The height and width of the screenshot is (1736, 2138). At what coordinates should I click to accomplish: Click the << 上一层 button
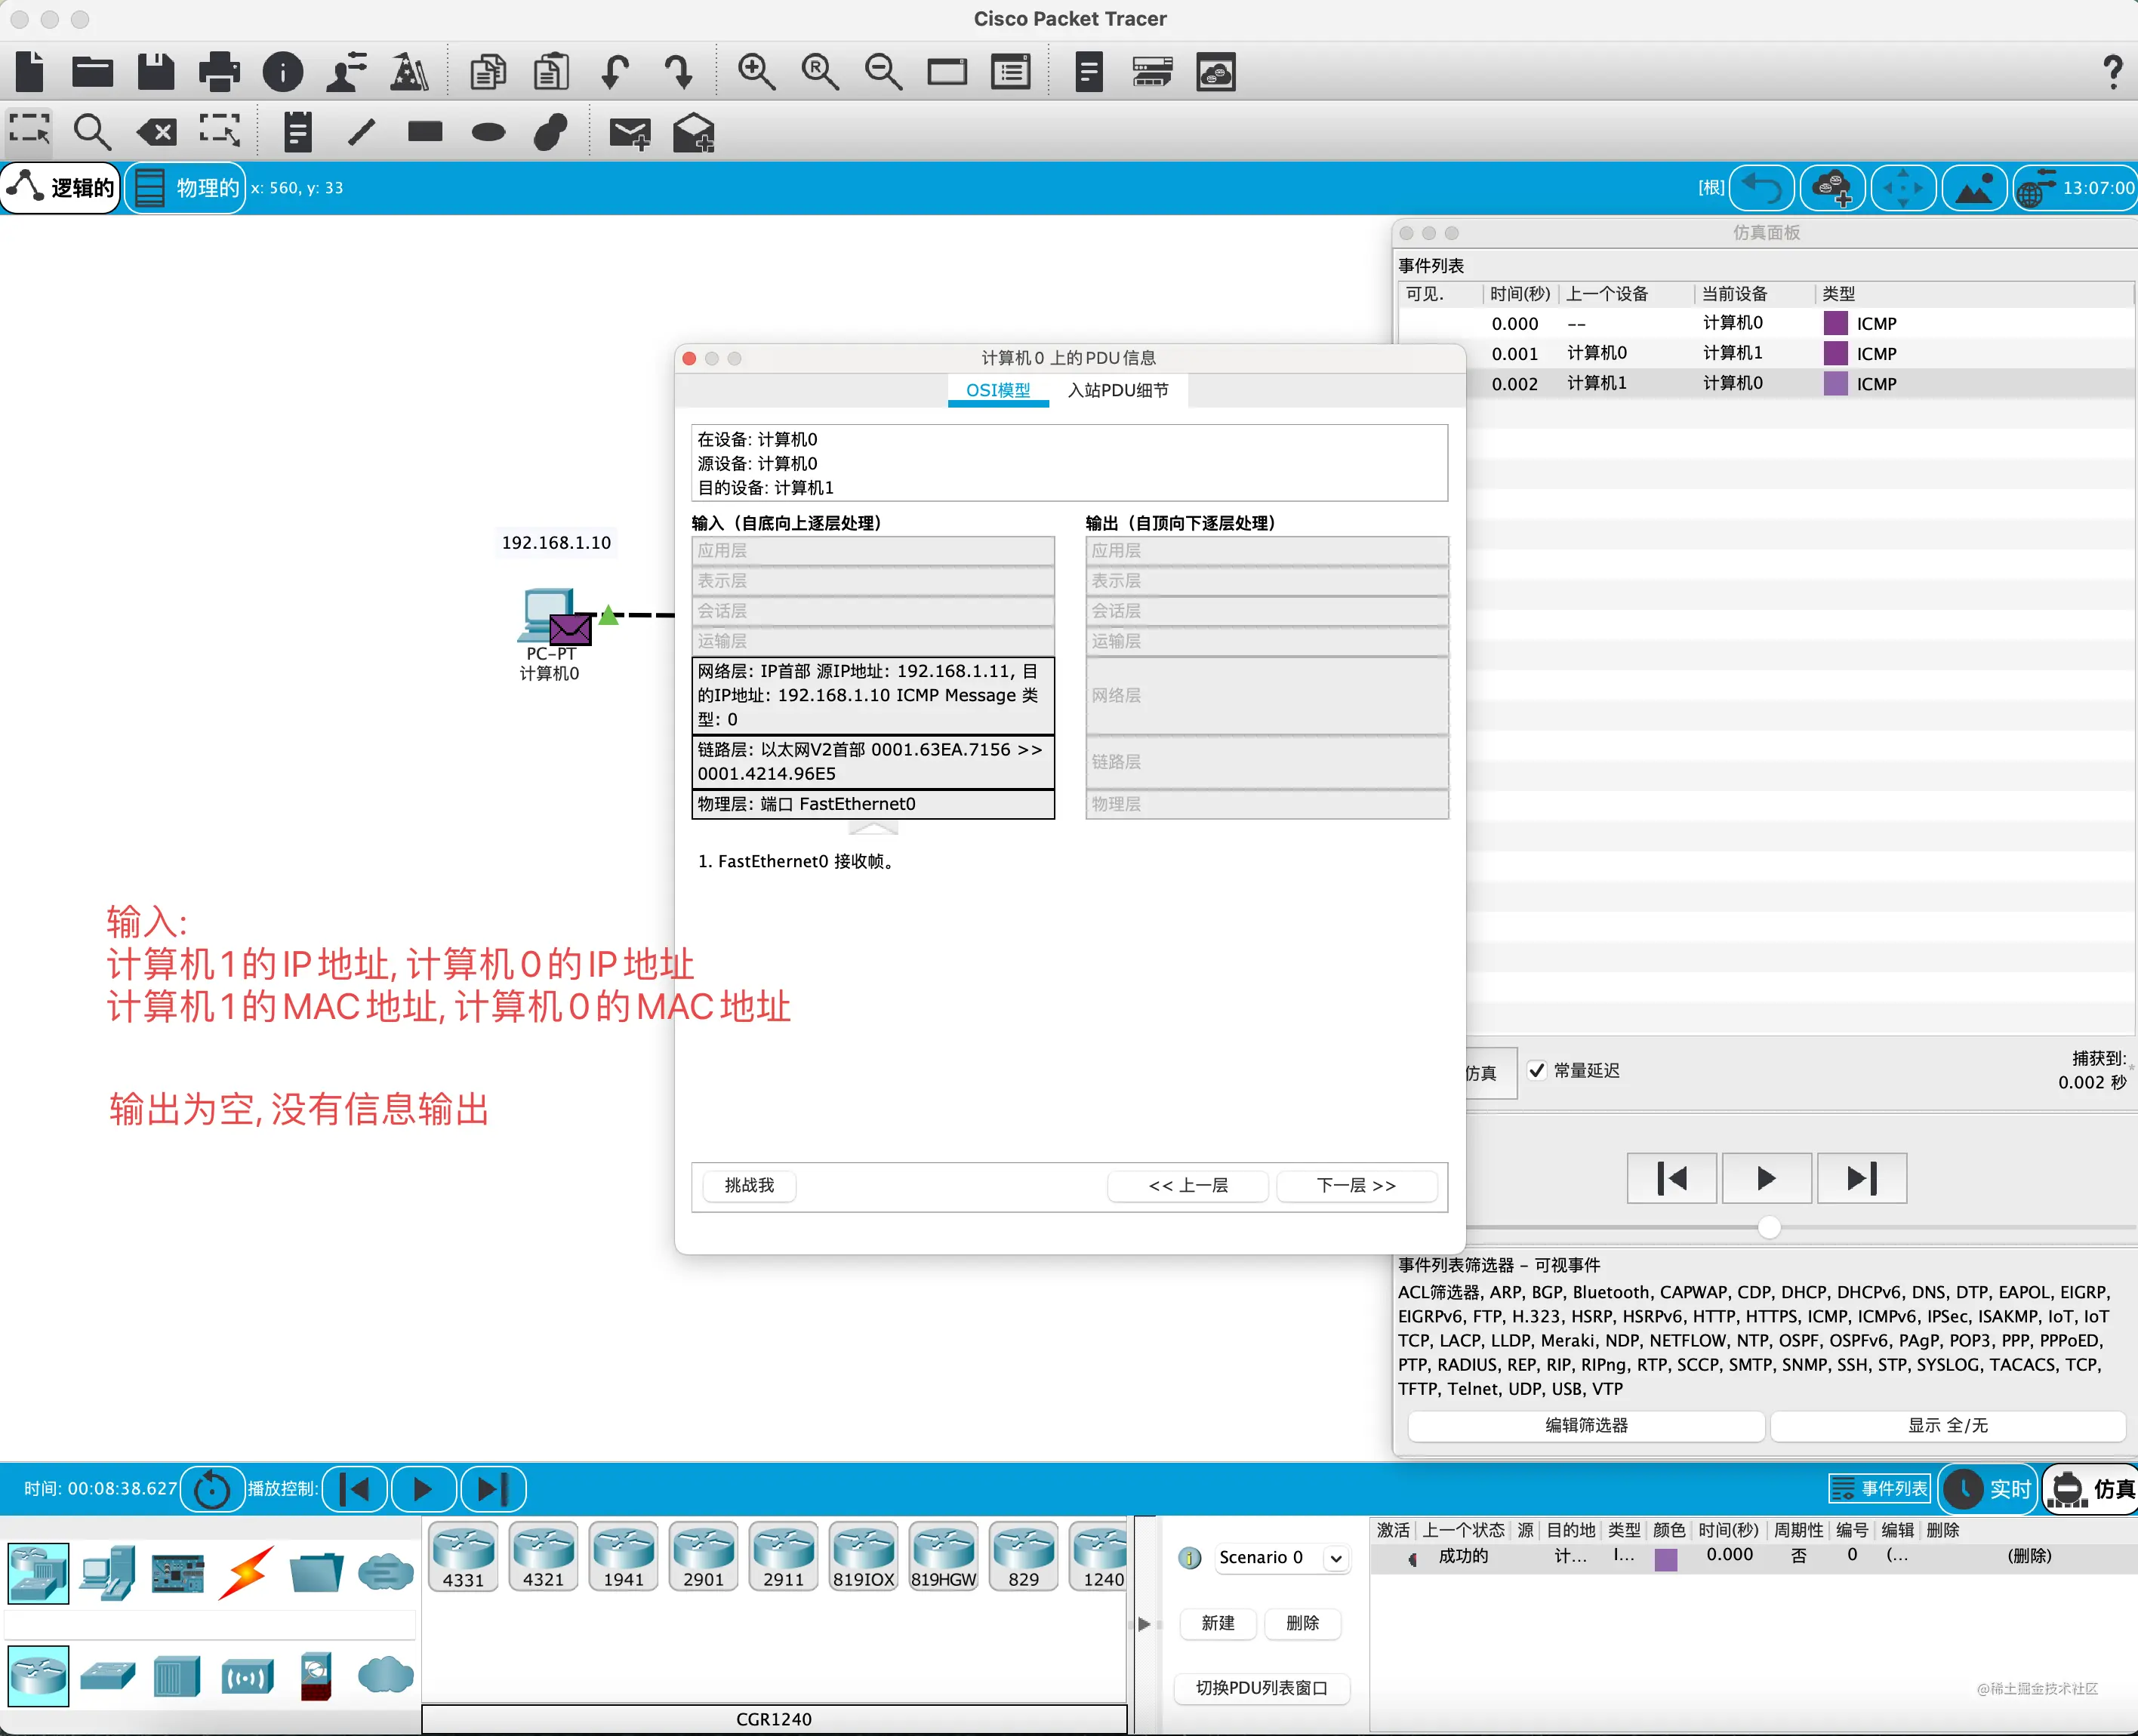1188,1185
